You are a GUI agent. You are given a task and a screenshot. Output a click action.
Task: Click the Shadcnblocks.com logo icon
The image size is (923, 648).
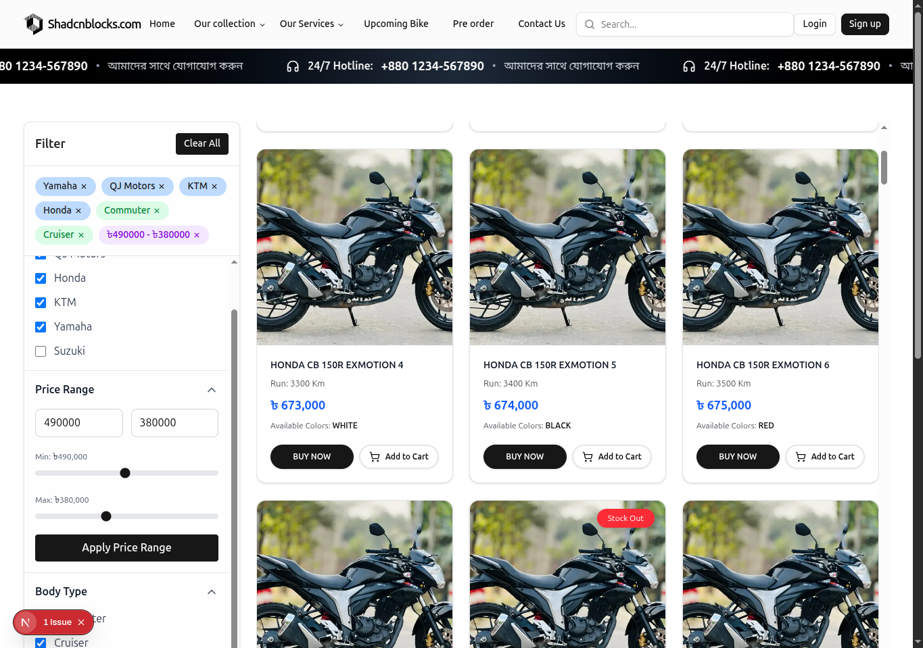tap(34, 24)
